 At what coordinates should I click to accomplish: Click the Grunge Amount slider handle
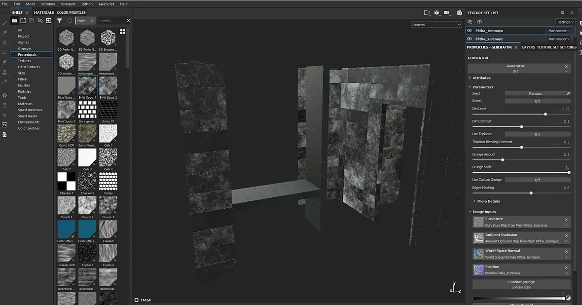[503, 160]
